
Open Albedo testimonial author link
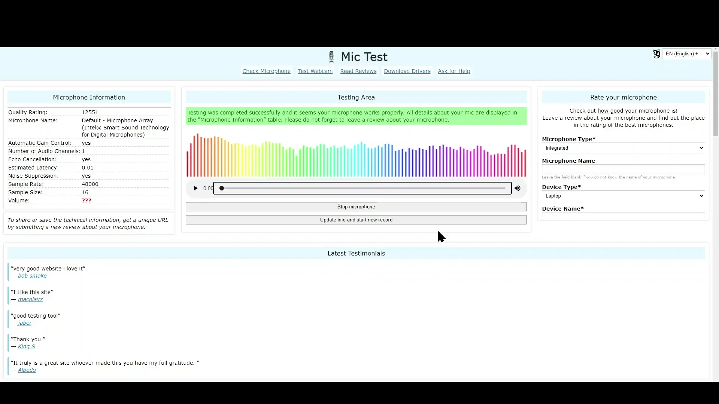click(27, 370)
